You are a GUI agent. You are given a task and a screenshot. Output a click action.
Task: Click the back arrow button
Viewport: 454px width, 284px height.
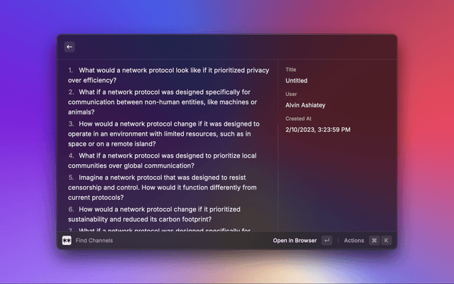point(70,47)
